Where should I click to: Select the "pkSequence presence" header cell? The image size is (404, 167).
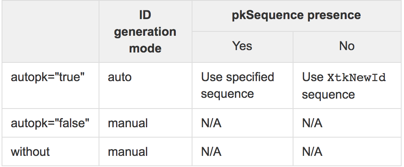coord(296,16)
